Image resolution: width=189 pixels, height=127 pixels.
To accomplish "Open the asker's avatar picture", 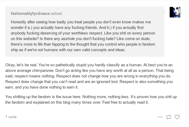I will tap(175, 12).
